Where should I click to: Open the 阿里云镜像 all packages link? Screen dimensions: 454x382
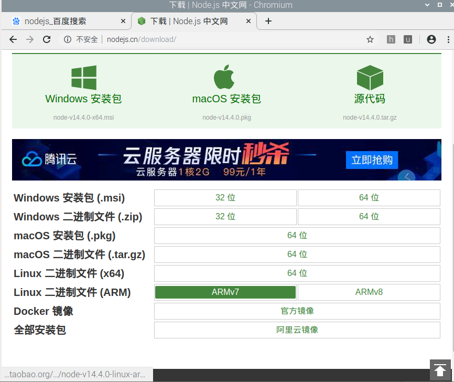click(x=297, y=330)
